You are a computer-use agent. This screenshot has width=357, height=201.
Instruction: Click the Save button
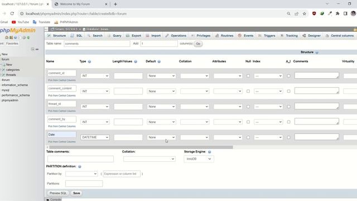click(x=76, y=193)
